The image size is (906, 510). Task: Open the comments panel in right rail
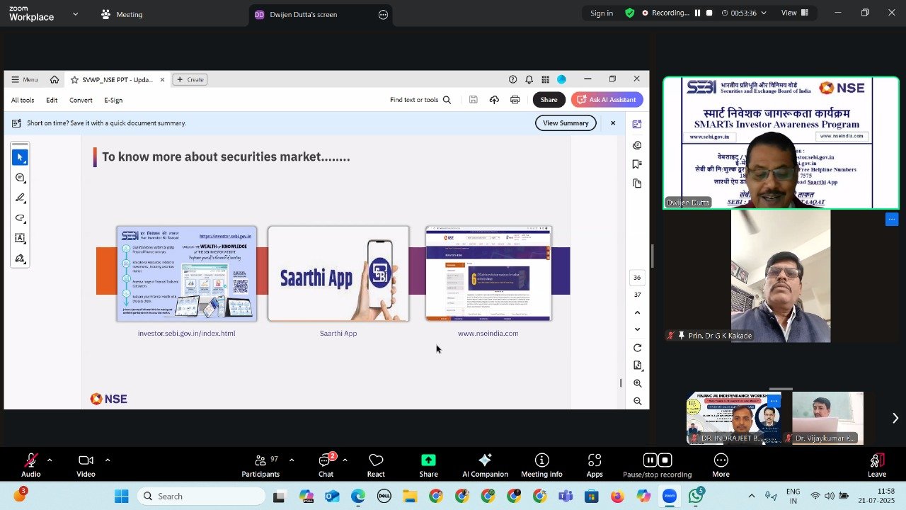[x=637, y=145]
